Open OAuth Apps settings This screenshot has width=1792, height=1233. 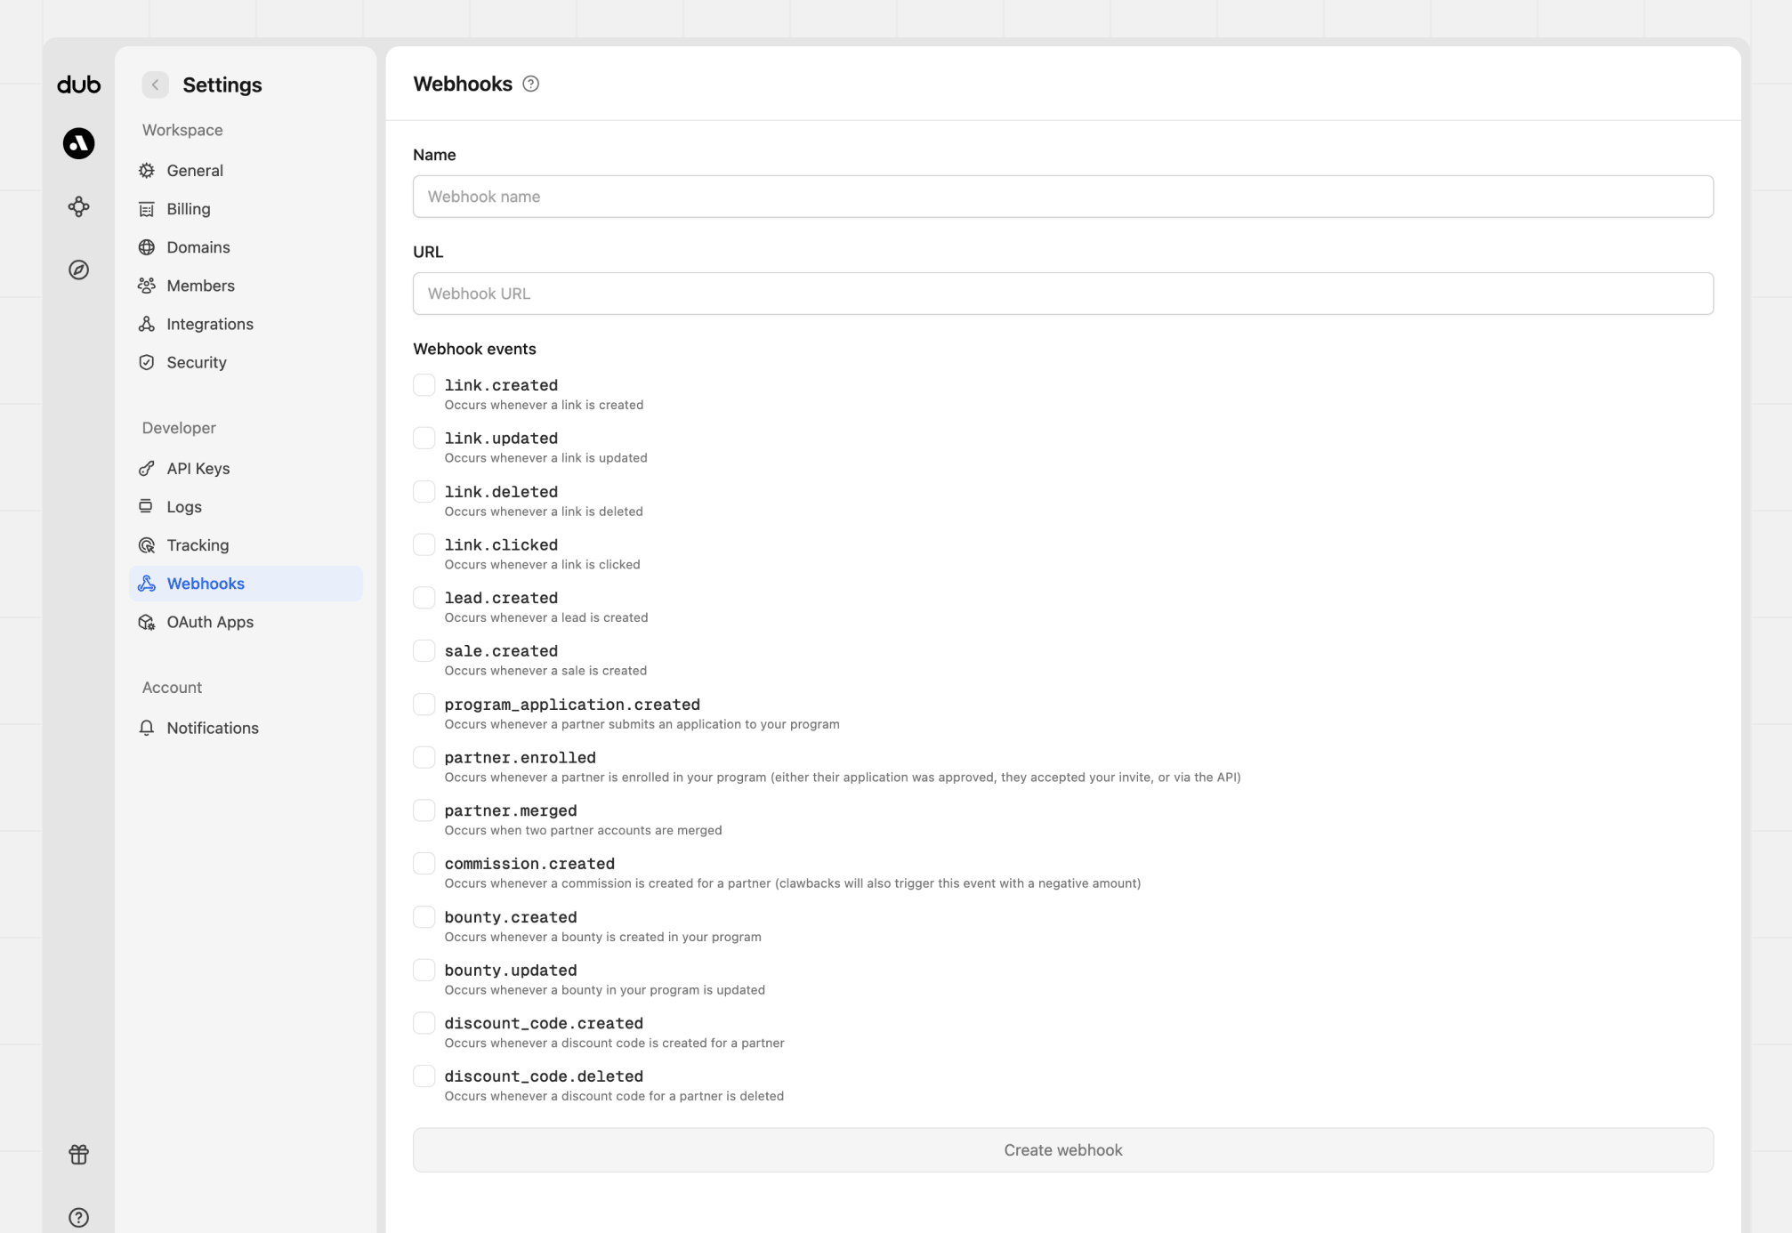[x=246, y=622]
